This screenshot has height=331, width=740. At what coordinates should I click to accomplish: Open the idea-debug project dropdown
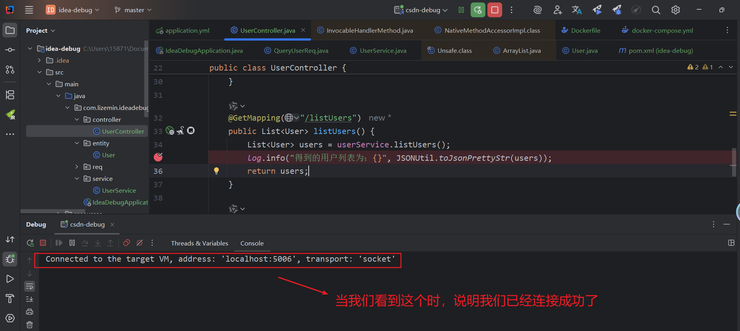click(73, 10)
